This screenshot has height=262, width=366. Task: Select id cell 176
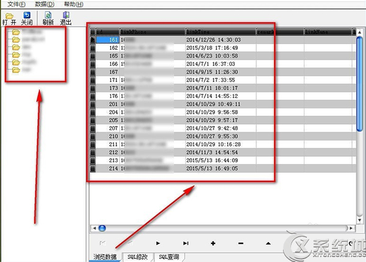(x=107, y=96)
